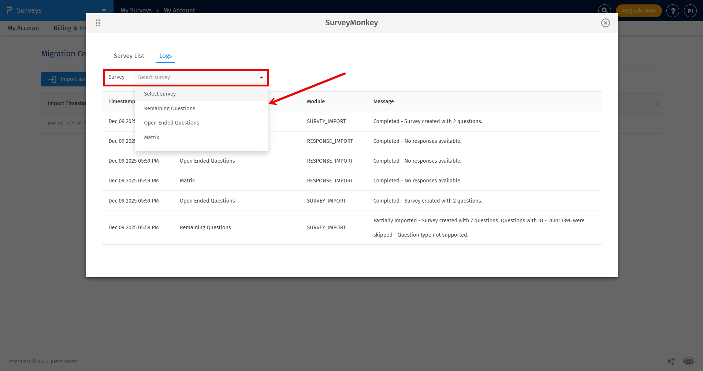
Task: Click the Logs tab
Action: pyautogui.click(x=165, y=56)
